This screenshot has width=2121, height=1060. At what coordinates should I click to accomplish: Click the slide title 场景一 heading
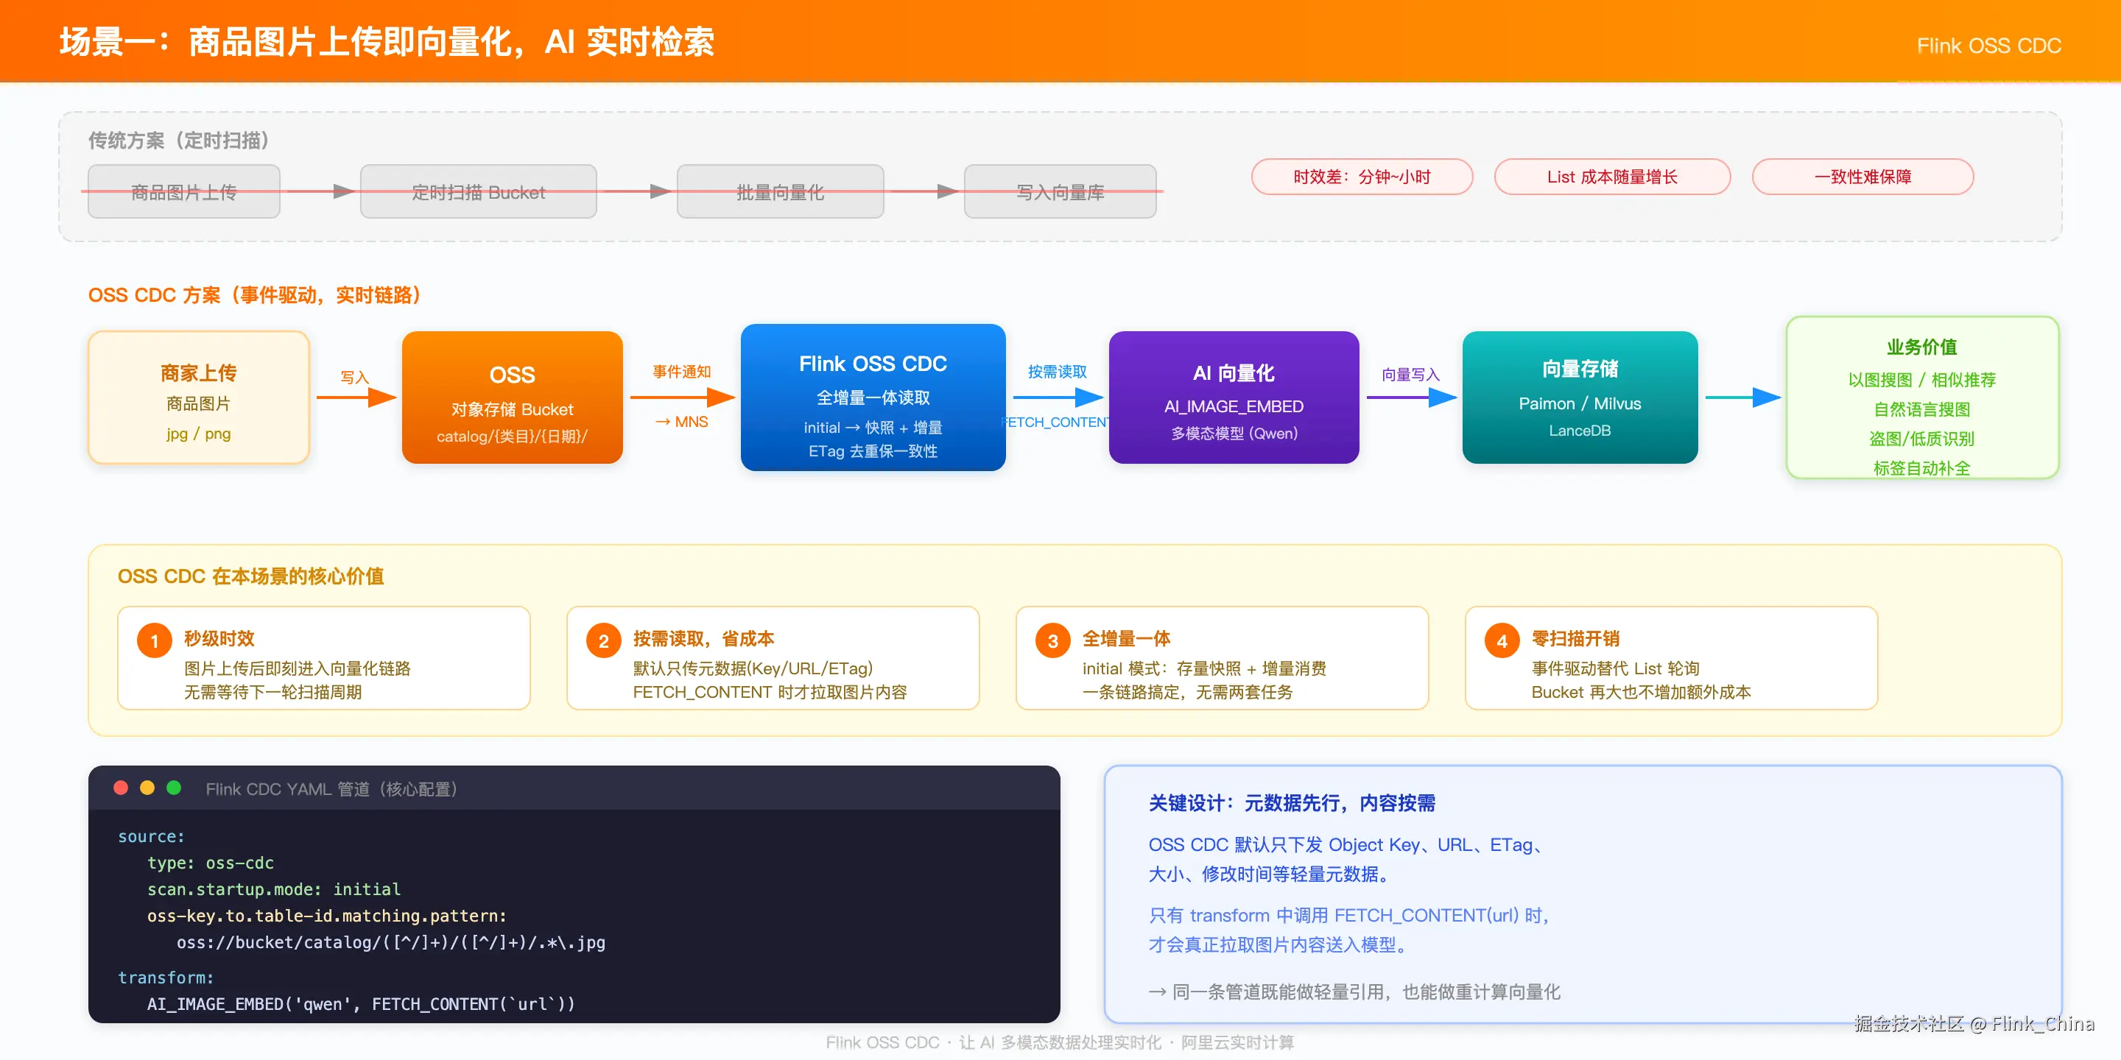coord(387,42)
